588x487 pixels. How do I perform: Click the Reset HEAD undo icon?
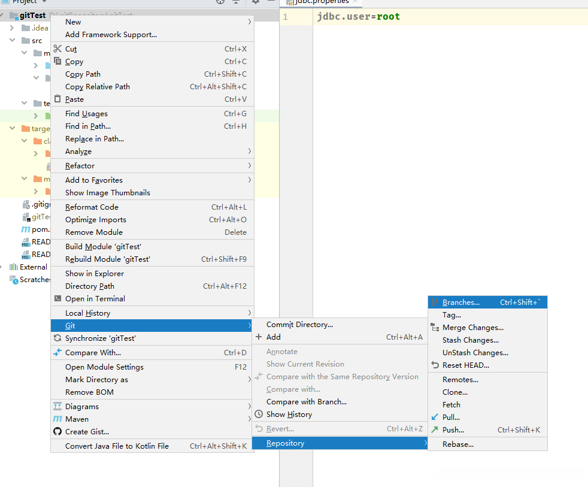click(x=435, y=365)
